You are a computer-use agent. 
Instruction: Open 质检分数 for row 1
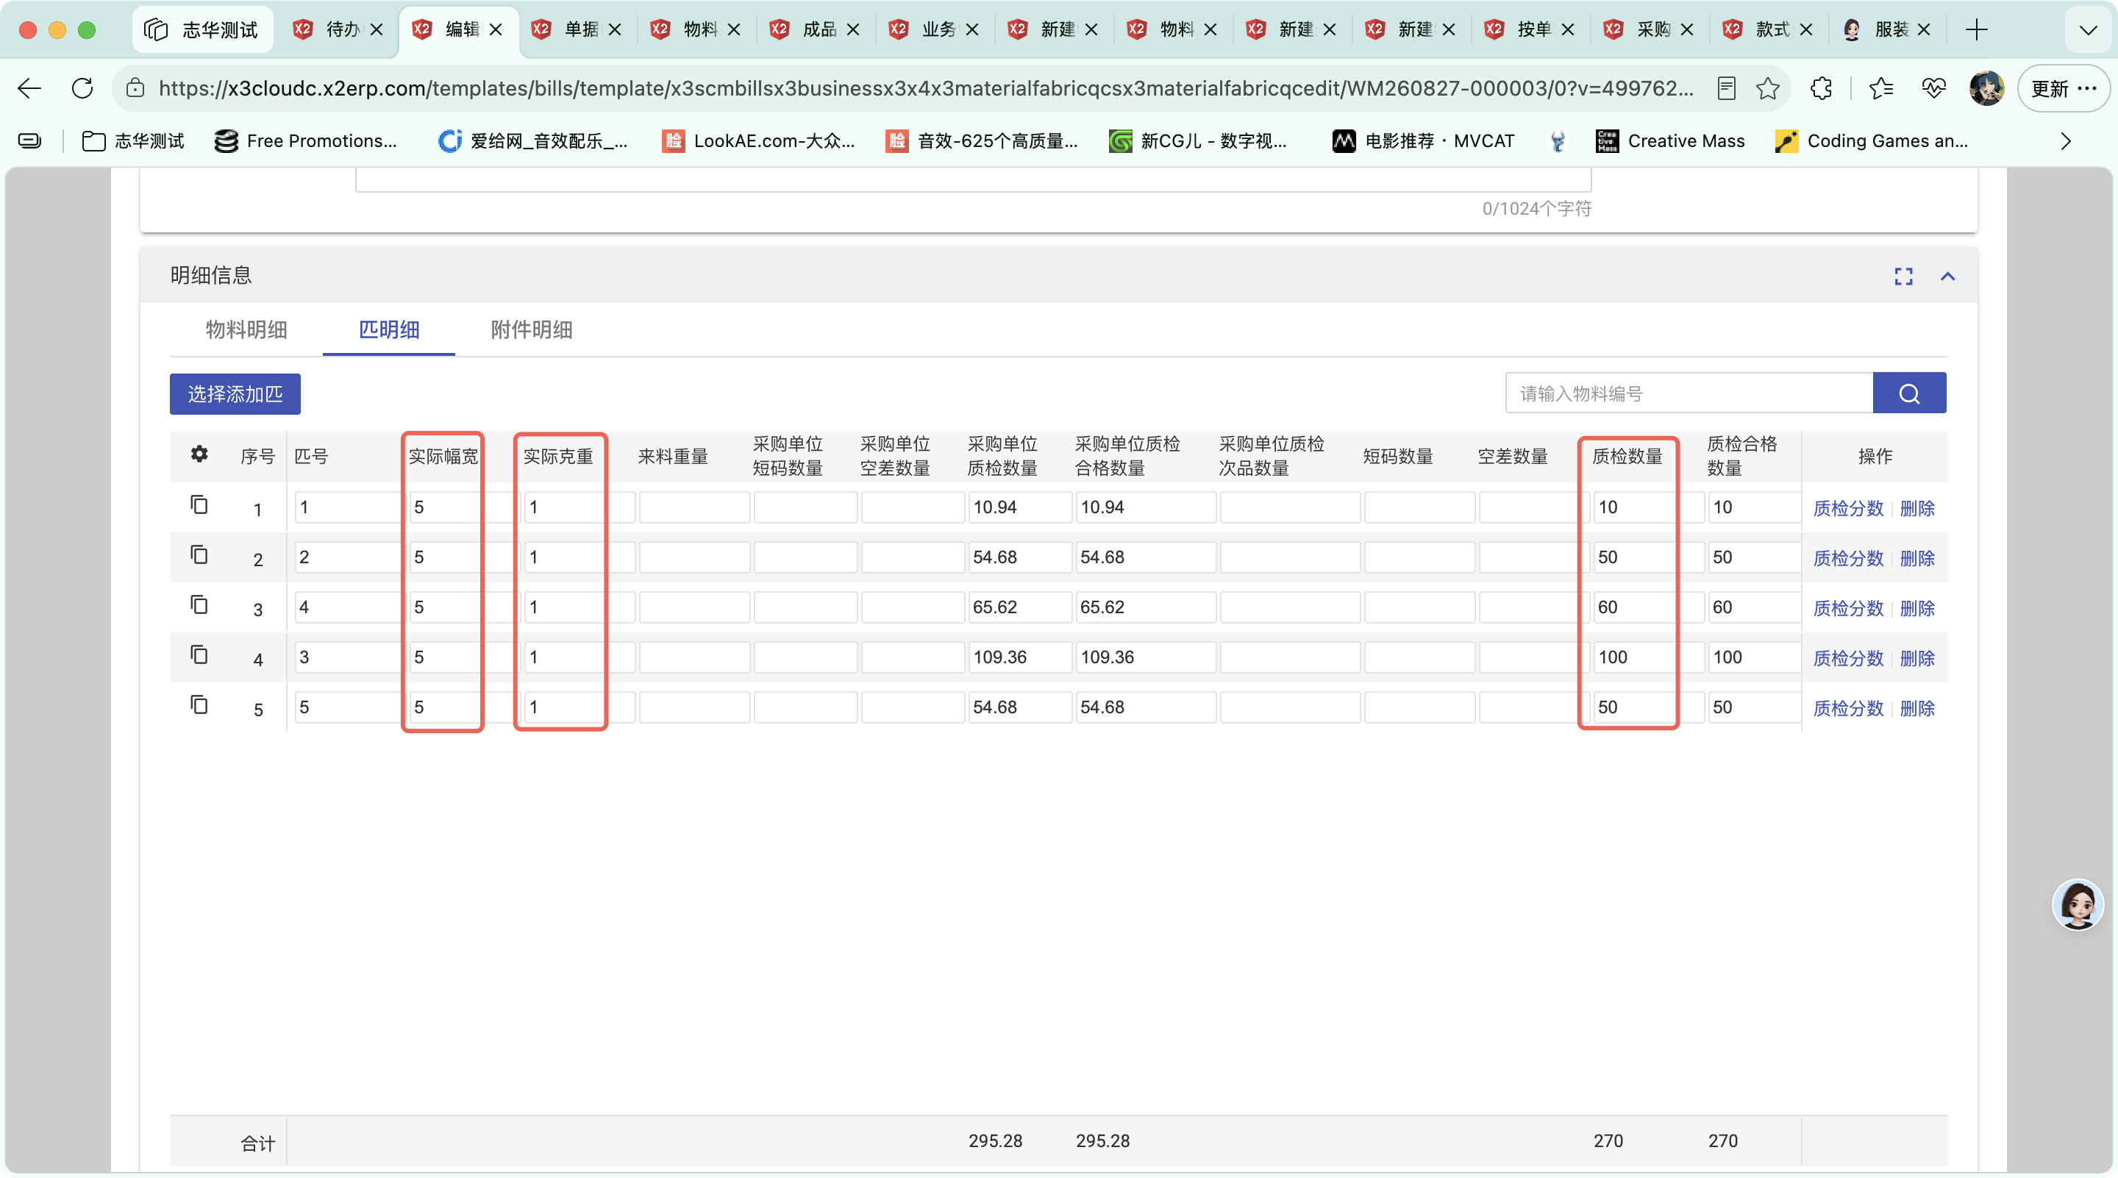(x=1848, y=508)
